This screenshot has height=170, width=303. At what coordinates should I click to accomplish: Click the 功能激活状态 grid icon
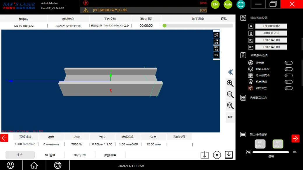(243, 98)
